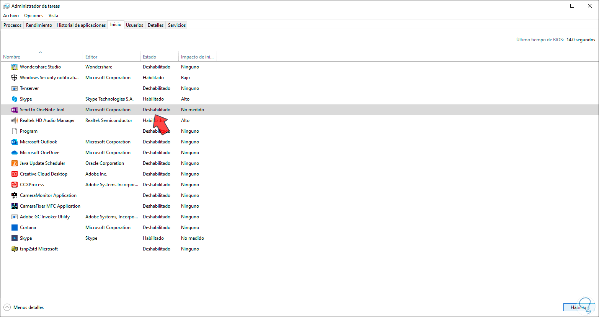Image resolution: width=599 pixels, height=317 pixels.
Task: Click Skype icon in Skype Technologies S.A. row
Action: [15, 99]
